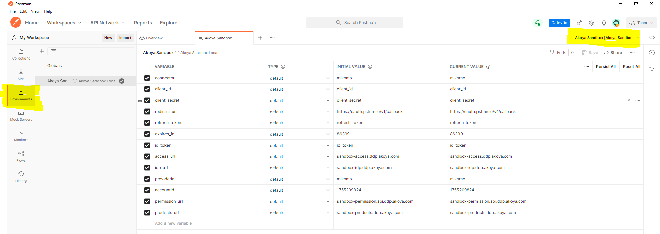Click the filter icon in environments list
The width and height of the screenshot is (660, 234).
54,51
